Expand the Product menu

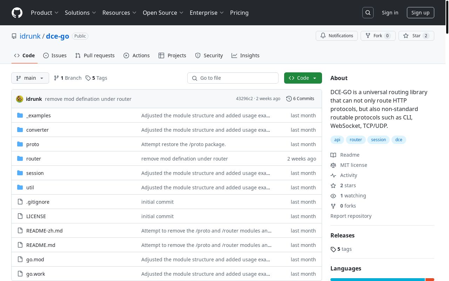click(45, 13)
